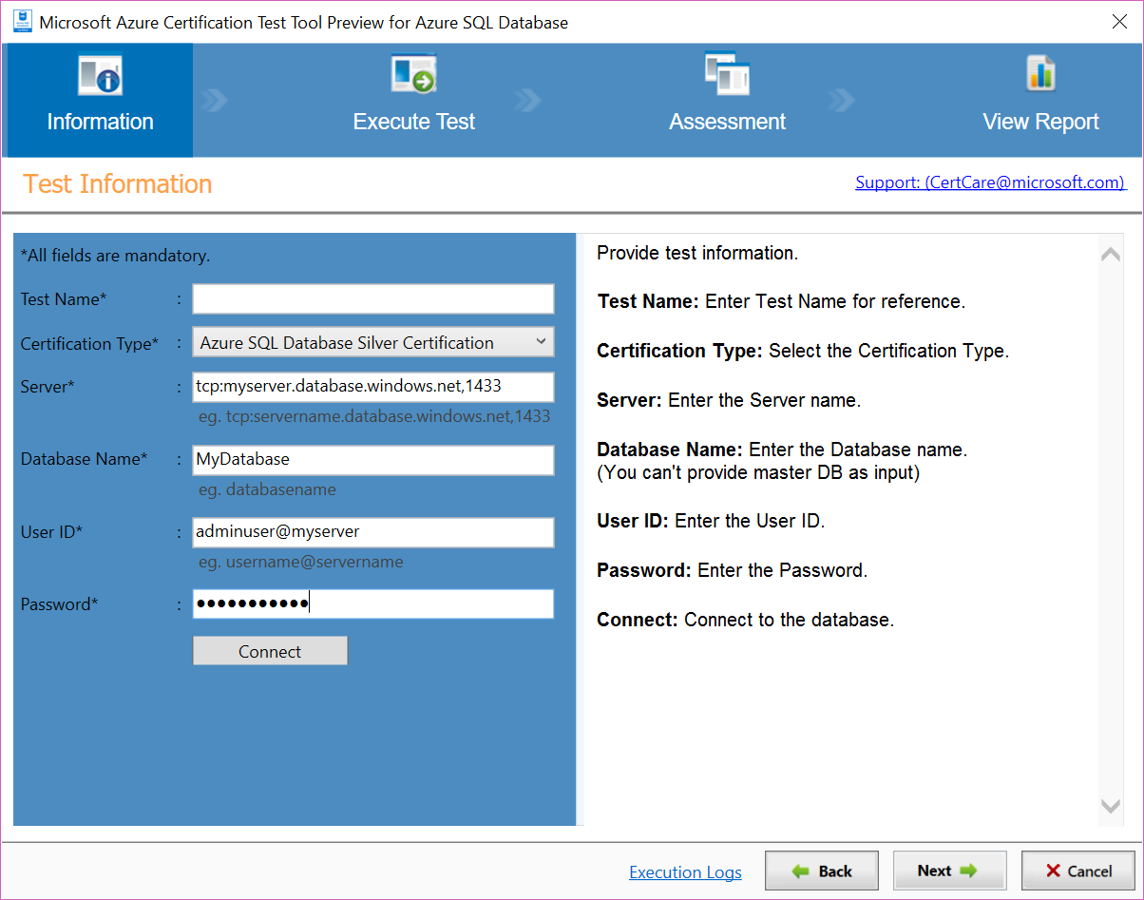The height and width of the screenshot is (900, 1144).
Task: Open the Information tab label
Action: point(100,122)
